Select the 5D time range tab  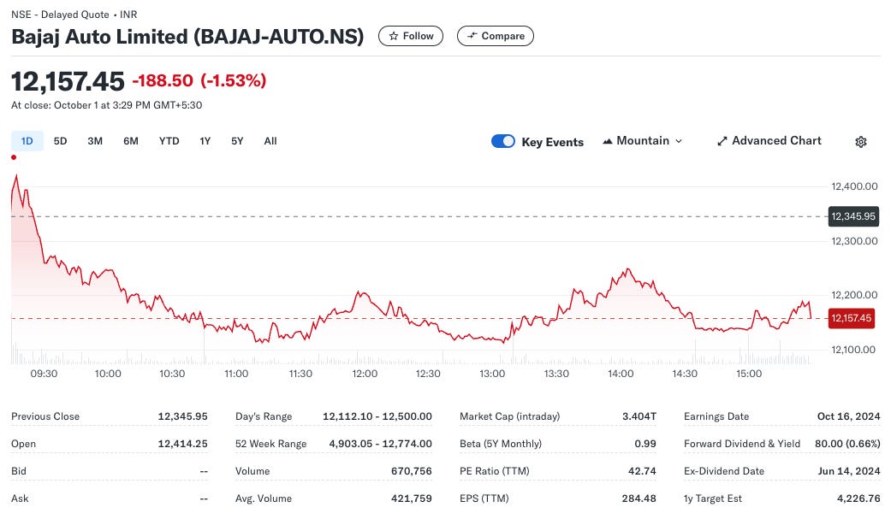click(60, 141)
